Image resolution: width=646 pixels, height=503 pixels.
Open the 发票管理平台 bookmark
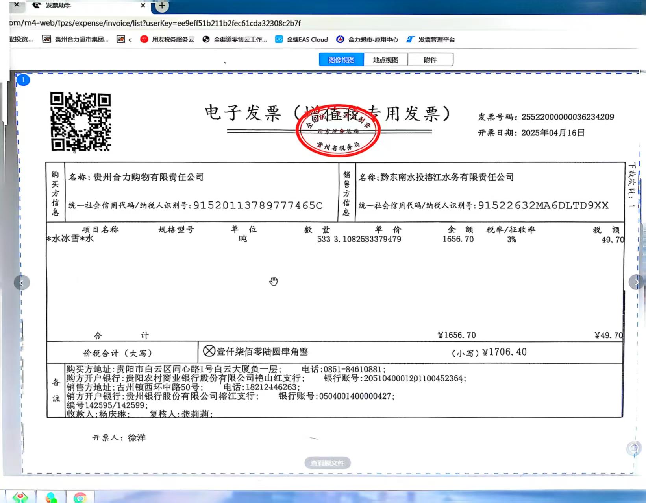point(431,39)
